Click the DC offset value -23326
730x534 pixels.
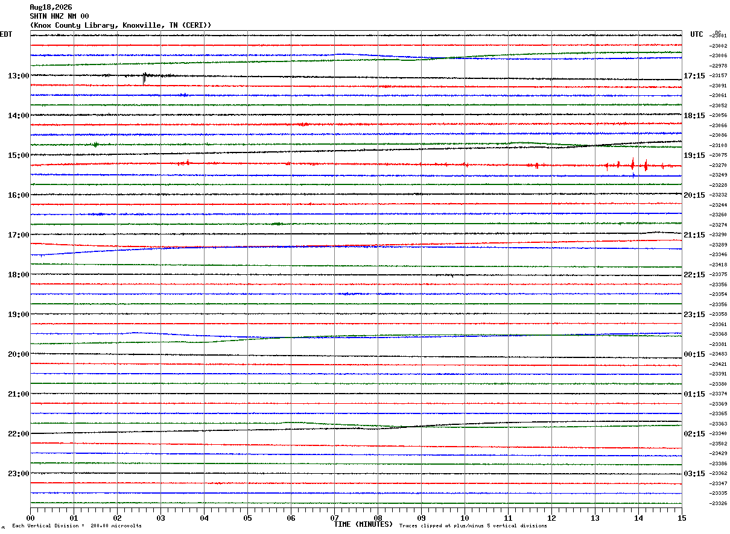(x=719, y=503)
